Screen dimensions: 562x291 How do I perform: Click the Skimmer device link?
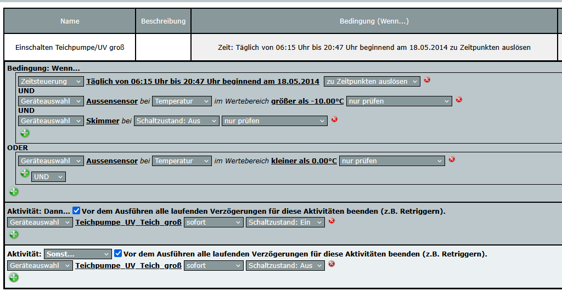tap(103, 121)
